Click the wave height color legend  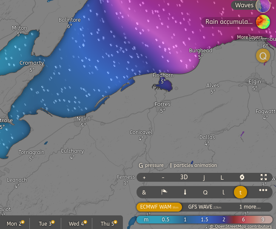(204, 219)
